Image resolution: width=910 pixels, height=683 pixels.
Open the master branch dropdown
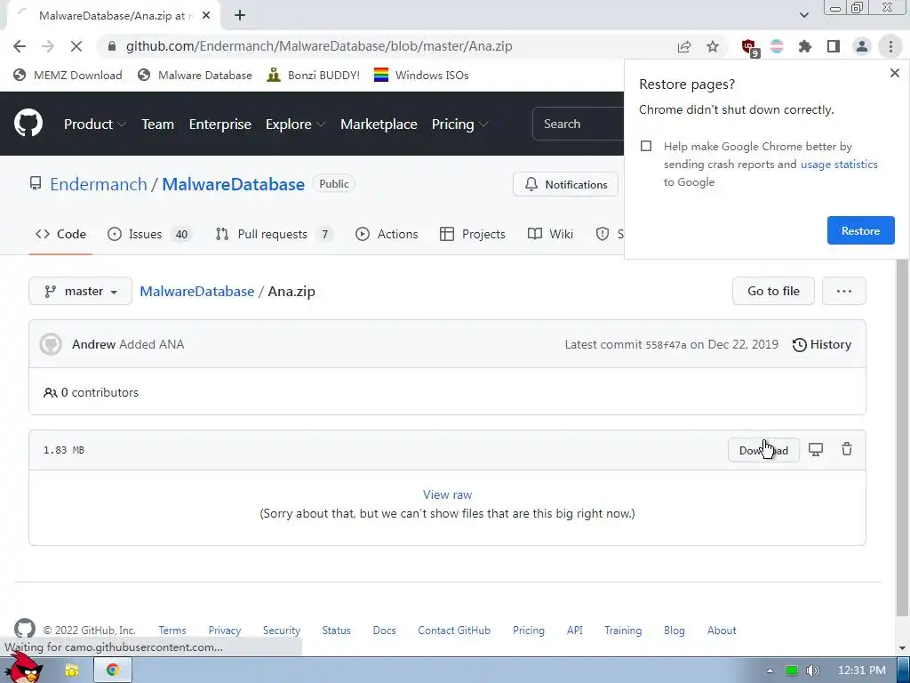point(81,291)
